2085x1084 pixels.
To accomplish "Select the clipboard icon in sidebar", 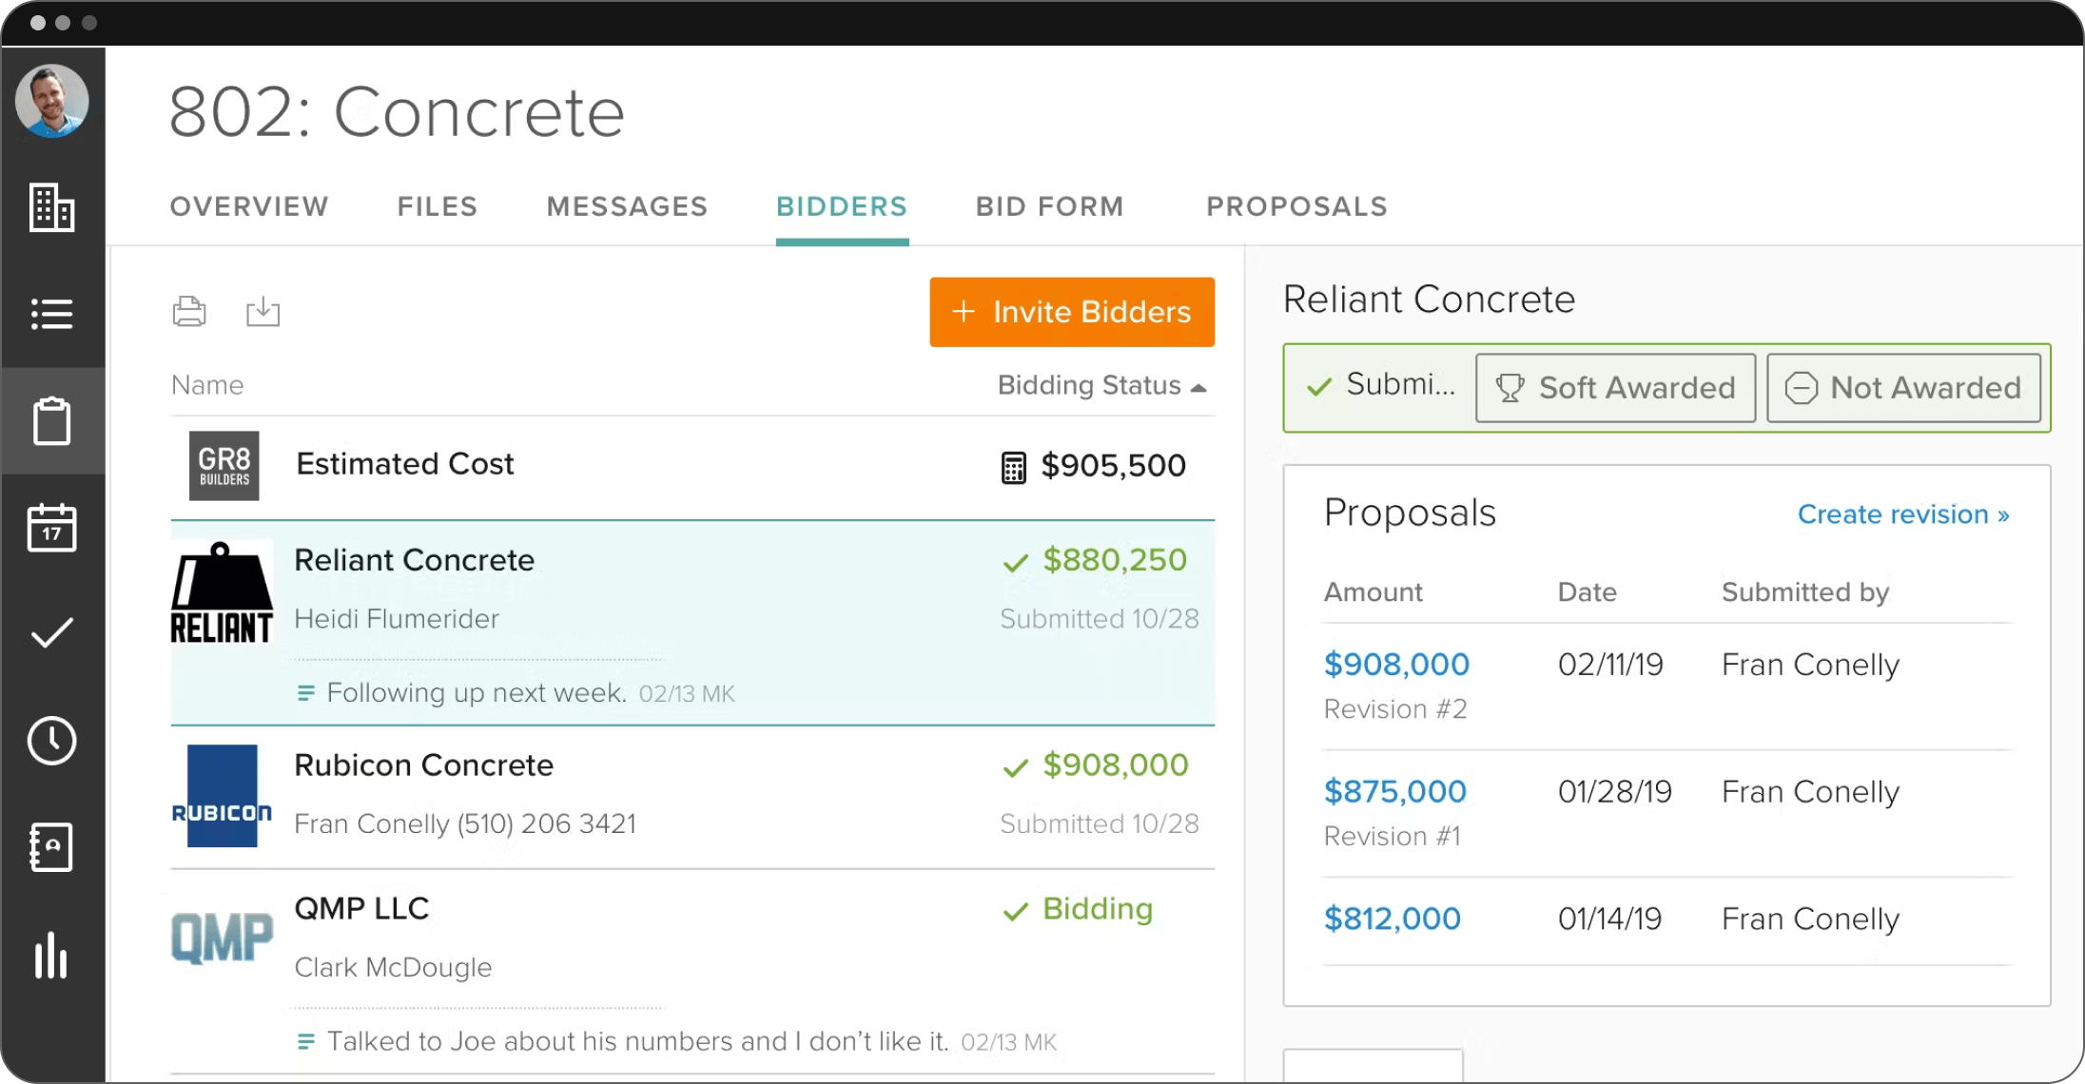I will click(51, 421).
